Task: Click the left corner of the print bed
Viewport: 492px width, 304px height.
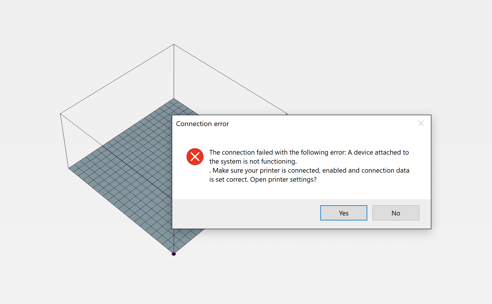Action: pyautogui.click(x=69, y=168)
